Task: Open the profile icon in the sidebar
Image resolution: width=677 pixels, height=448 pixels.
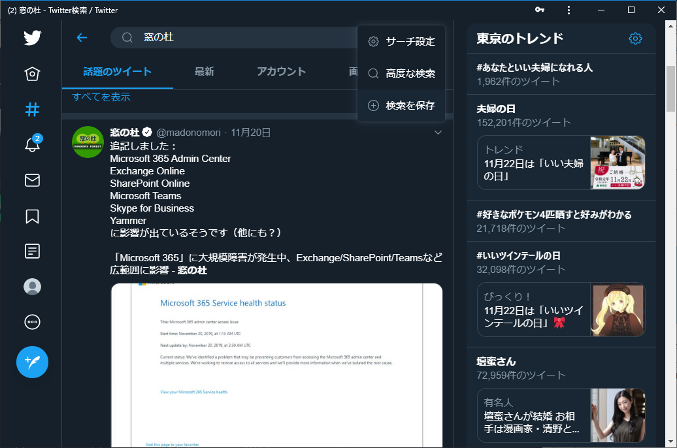Action: coord(31,286)
